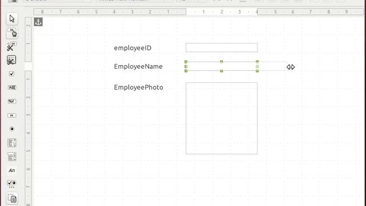The image size is (366, 206).
Task: Select the EmployeeName label
Action: click(x=138, y=66)
